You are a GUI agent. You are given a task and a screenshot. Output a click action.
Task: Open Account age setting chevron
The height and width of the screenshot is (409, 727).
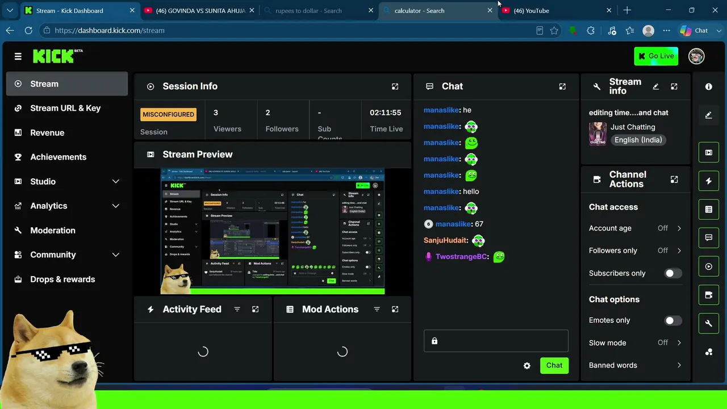click(679, 228)
